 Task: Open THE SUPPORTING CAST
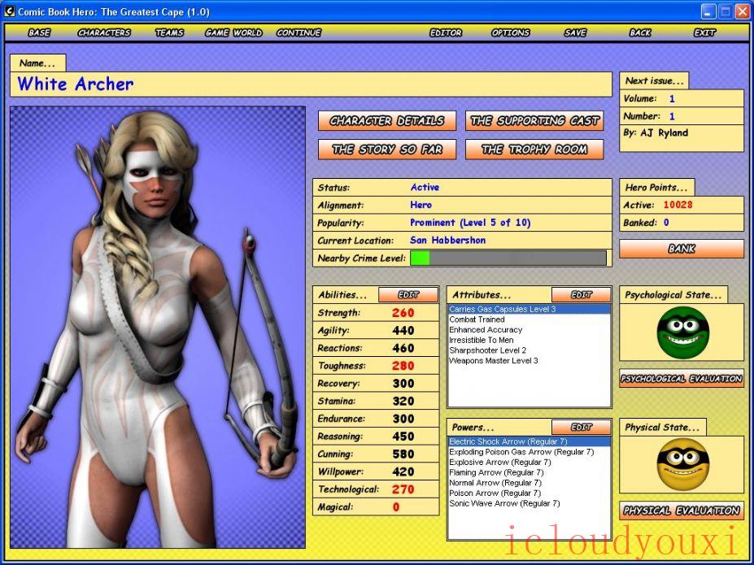coord(534,120)
